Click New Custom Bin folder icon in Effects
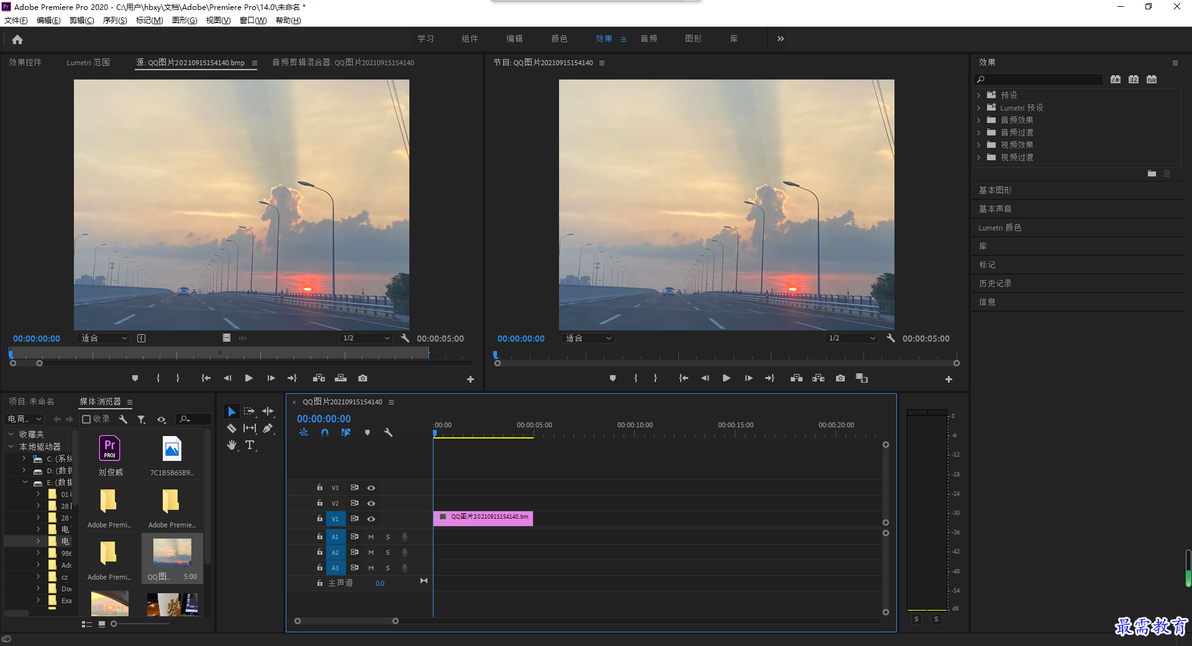 point(1152,174)
